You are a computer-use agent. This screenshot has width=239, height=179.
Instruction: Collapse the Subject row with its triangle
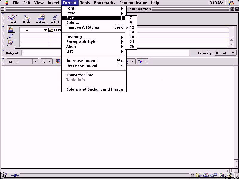pos(3,50)
